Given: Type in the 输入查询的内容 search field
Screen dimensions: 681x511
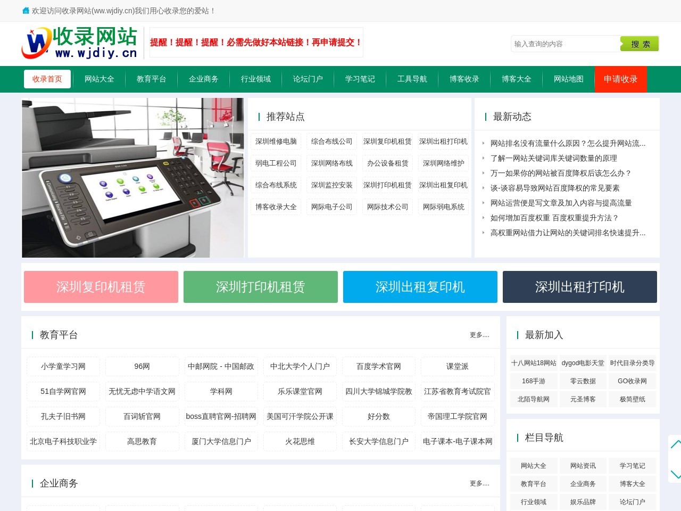Looking at the screenshot, I should point(565,44).
